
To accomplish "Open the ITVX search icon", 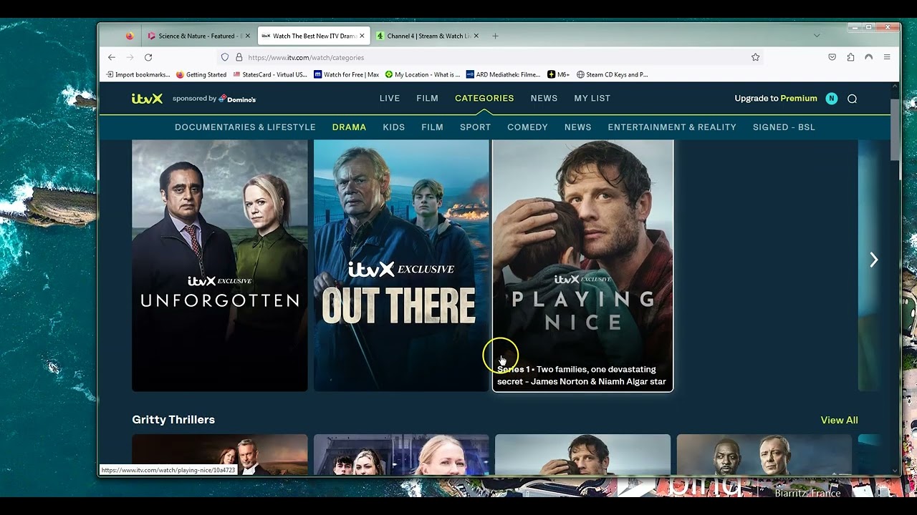I will point(852,99).
